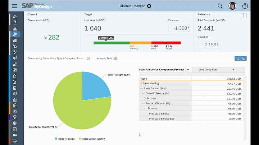This screenshot has height=145, width=259.
Task: Select the highlighted active sidebar work center icon
Action: [15, 34]
